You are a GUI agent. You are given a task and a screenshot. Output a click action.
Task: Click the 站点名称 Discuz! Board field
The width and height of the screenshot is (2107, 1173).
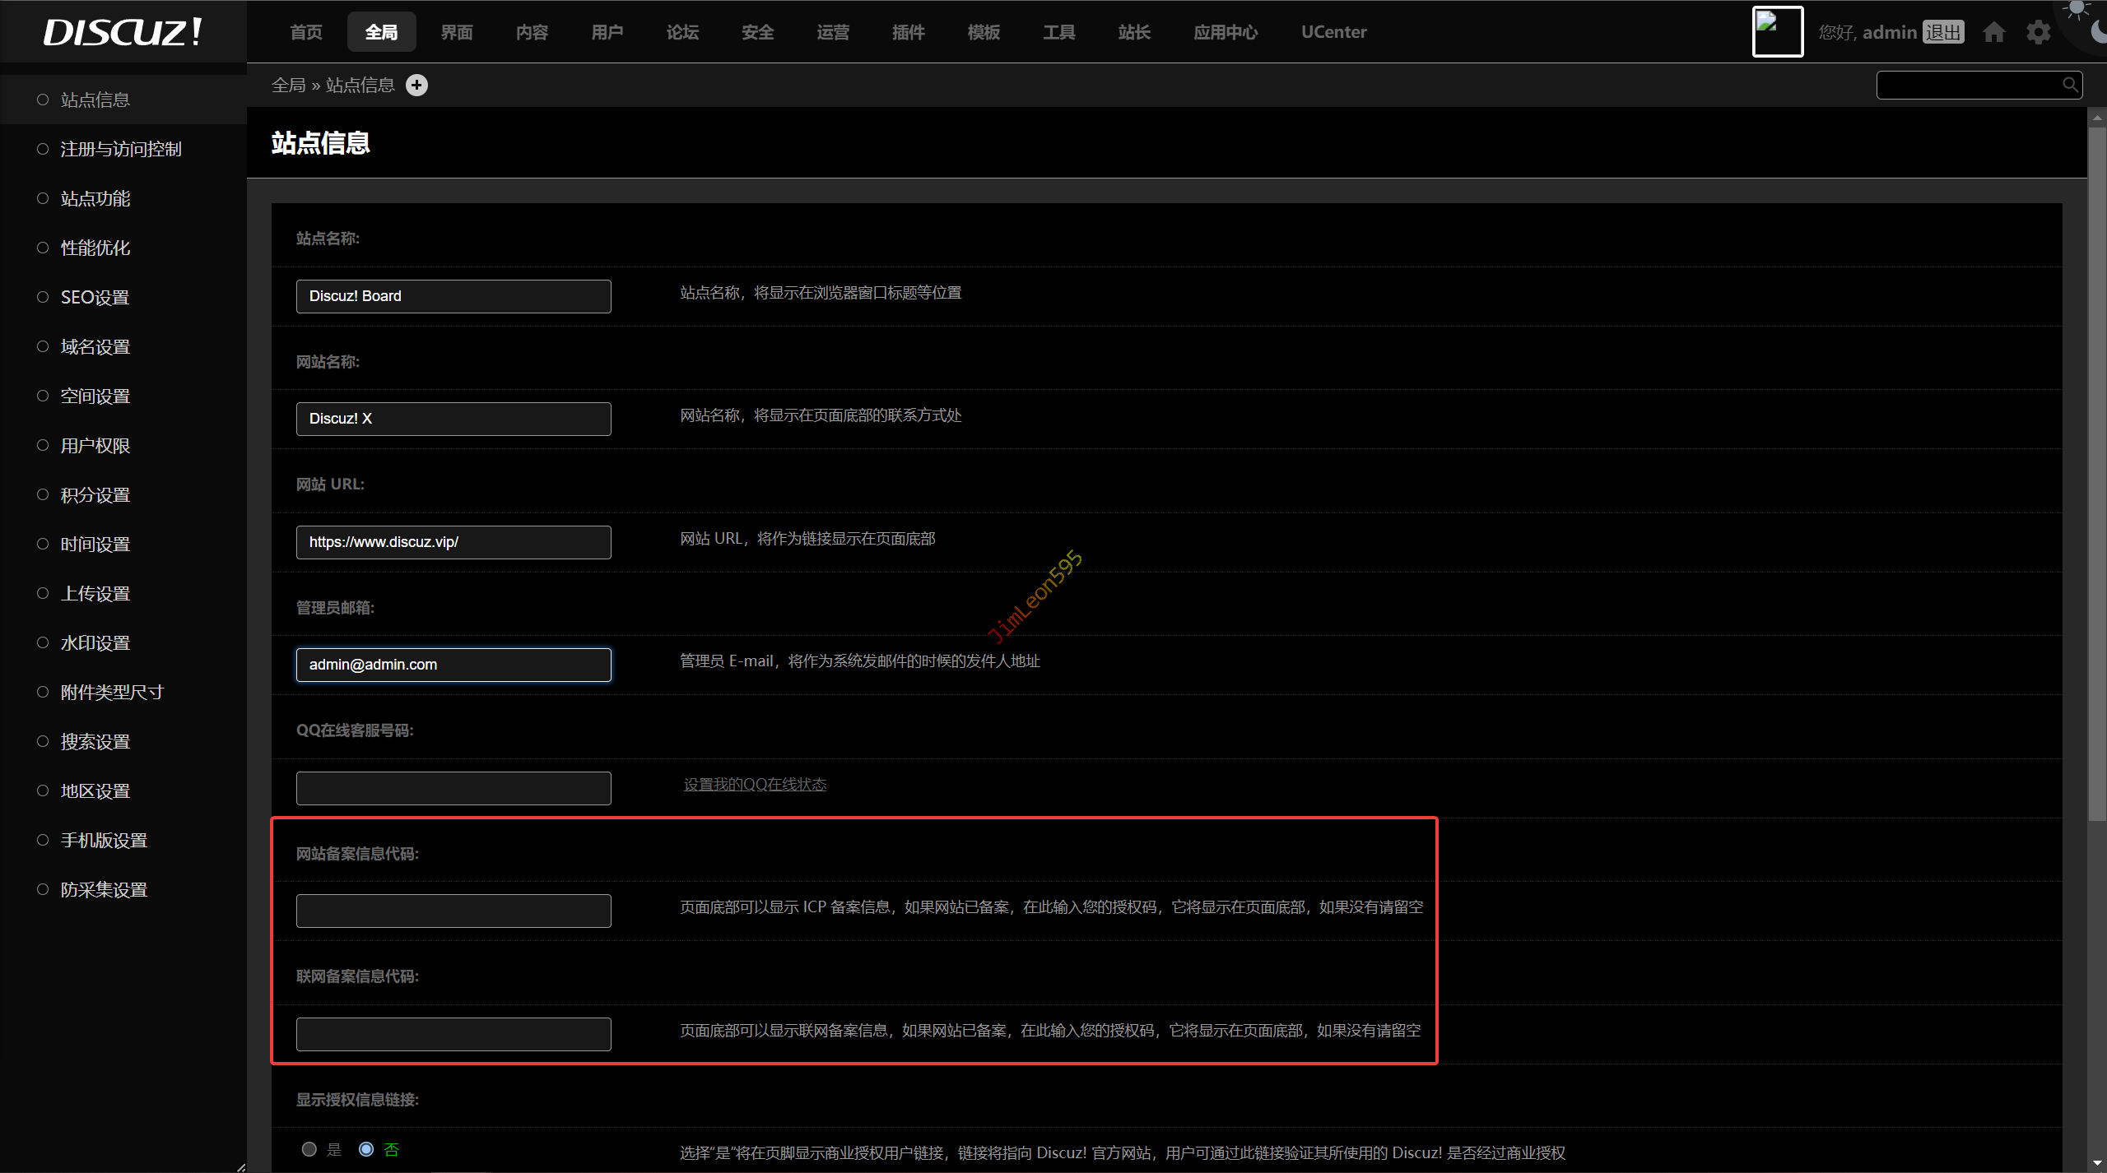[x=453, y=296]
